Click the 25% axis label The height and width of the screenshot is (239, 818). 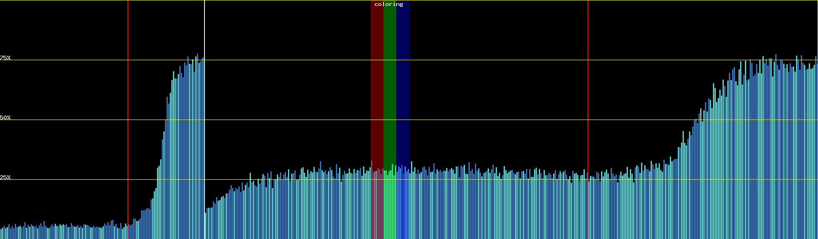[5, 177]
